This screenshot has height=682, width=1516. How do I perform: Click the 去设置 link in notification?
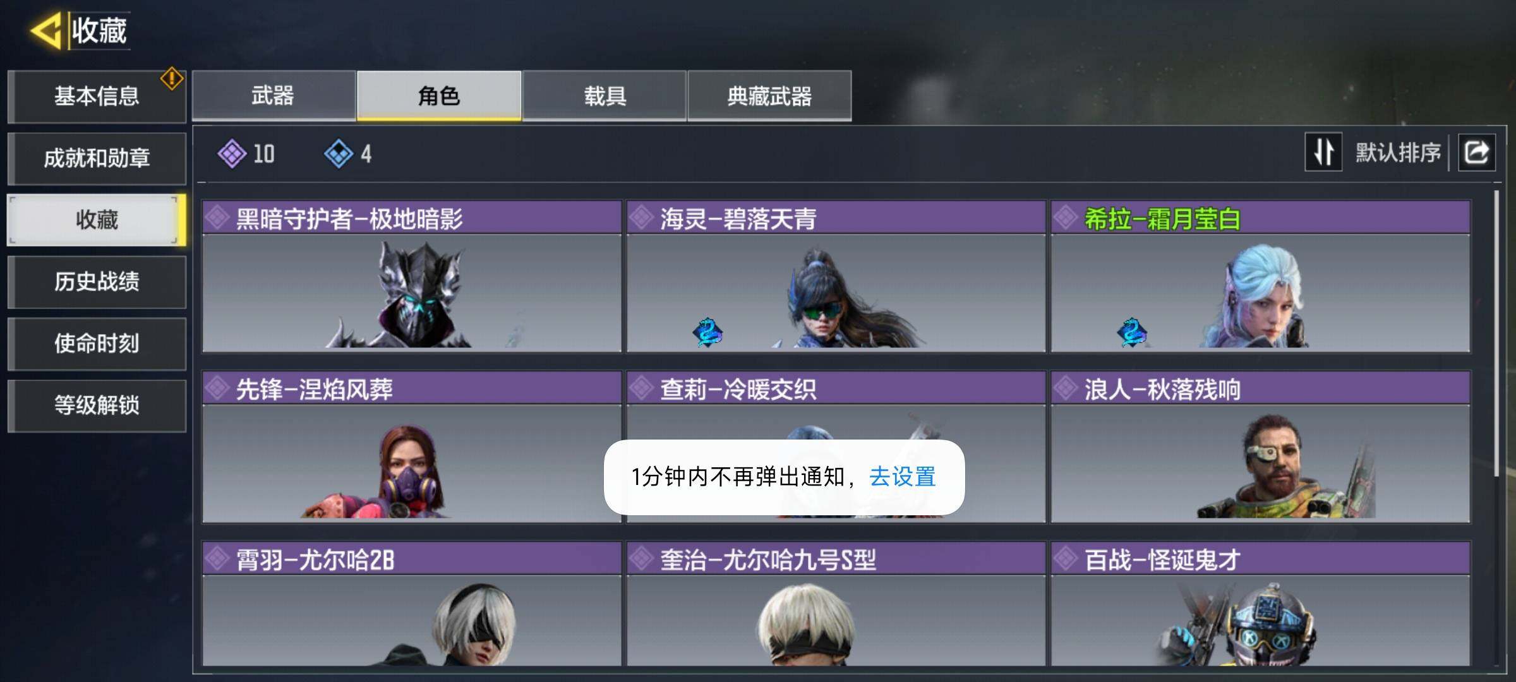pyautogui.click(x=903, y=477)
